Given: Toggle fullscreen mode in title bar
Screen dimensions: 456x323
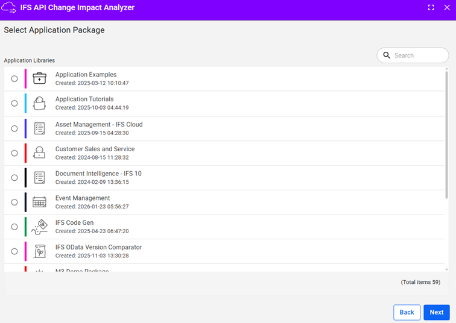Looking at the screenshot, I should click(431, 8).
